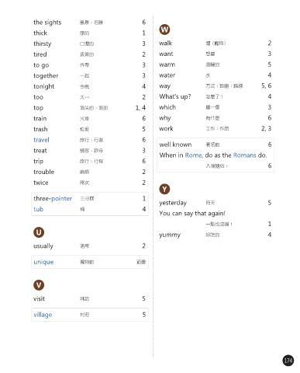Click the blue word Romans in the proverb

click(x=244, y=155)
